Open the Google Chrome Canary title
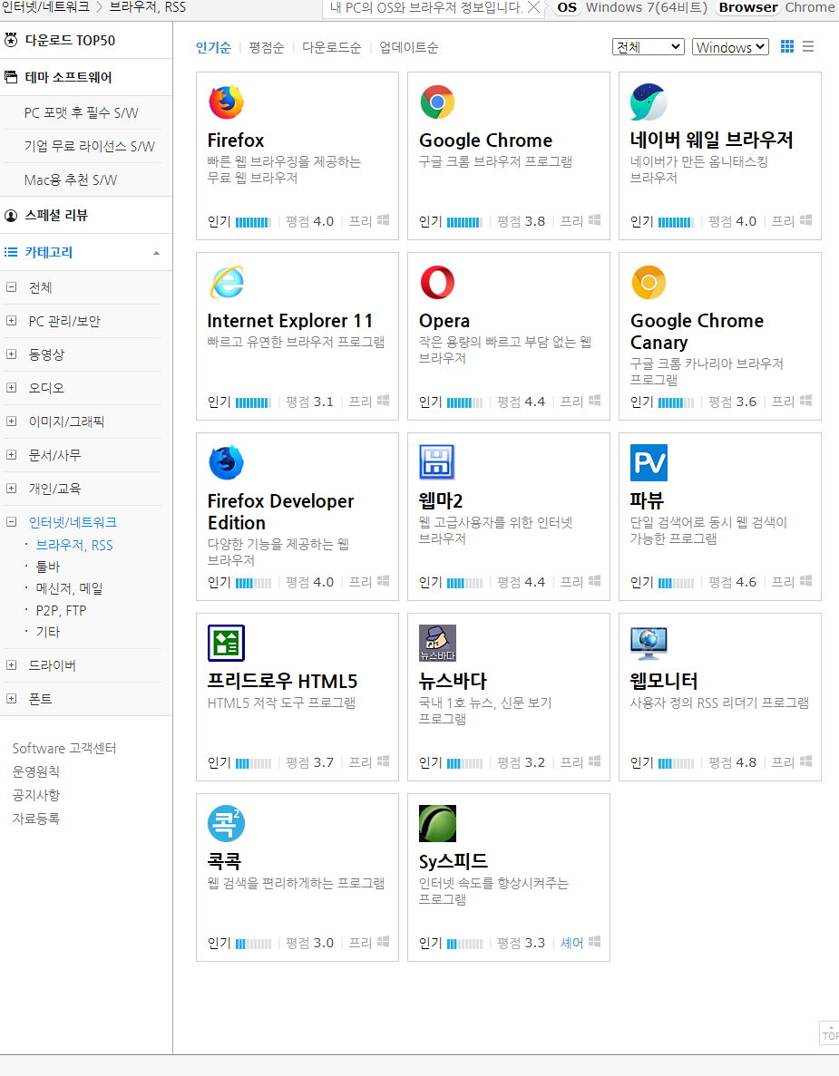Image resolution: width=839 pixels, height=1076 pixels. 697,332
